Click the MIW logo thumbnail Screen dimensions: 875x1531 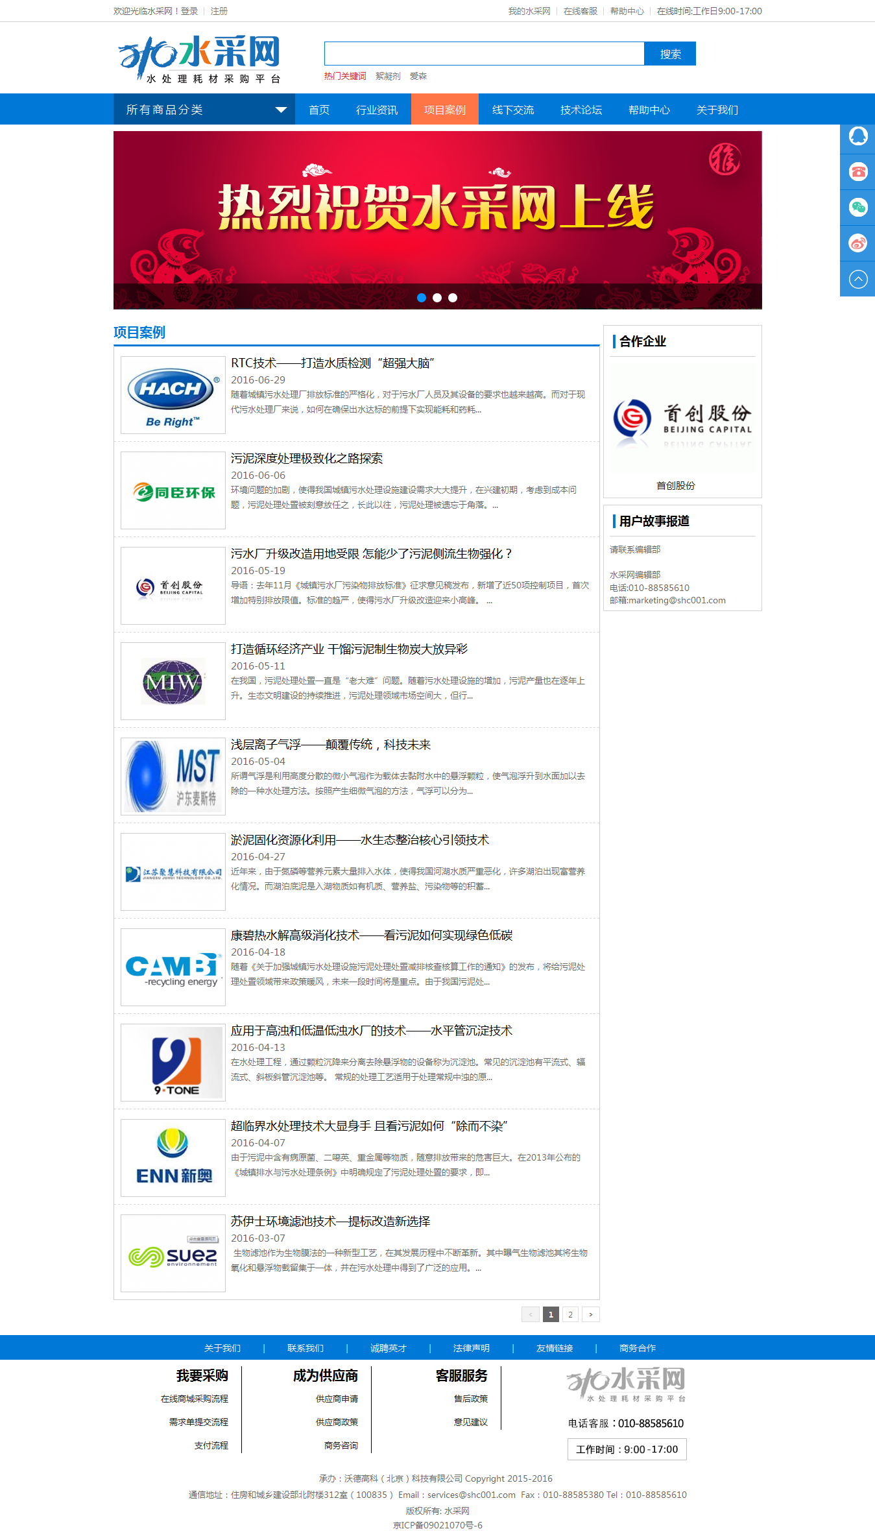[173, 681]
